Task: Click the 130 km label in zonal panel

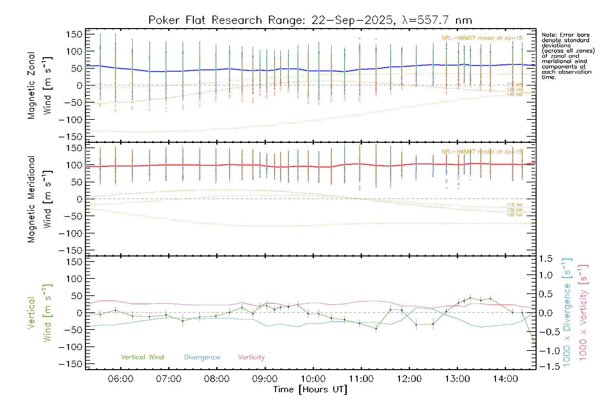Action: pos(514,95)
